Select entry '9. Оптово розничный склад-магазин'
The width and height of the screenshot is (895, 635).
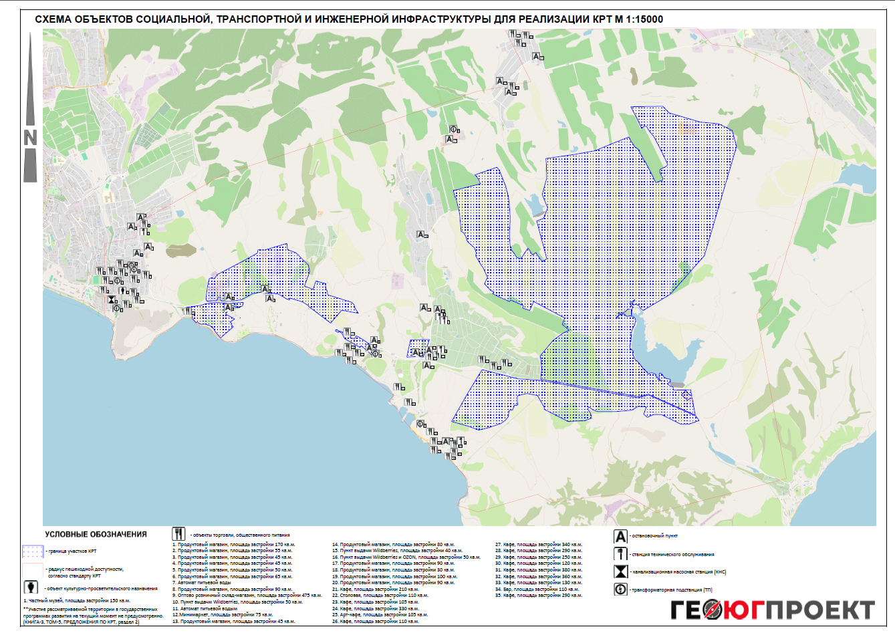point(247,596)
